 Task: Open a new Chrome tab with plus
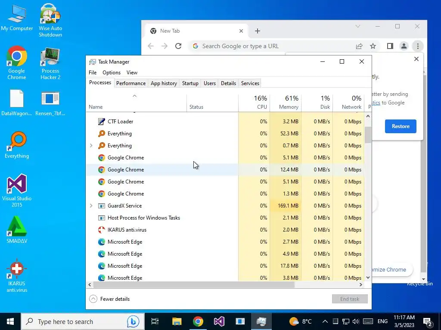pos(258,31)
